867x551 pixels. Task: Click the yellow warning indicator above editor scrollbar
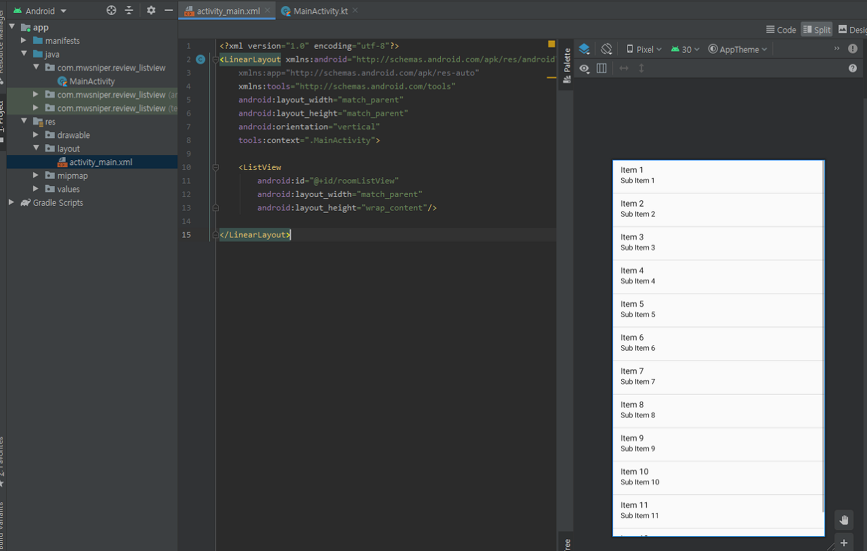point(551,44)
